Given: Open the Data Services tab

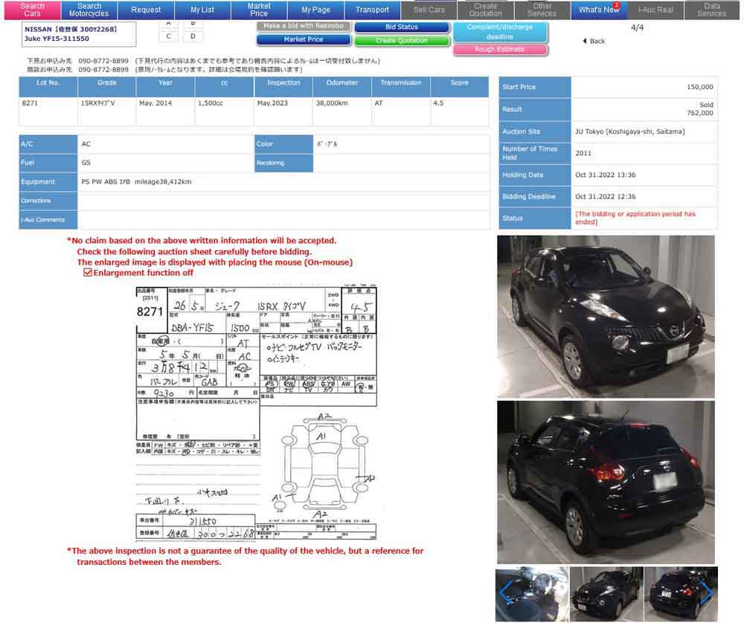Looking at the screenshot, I should click(x=712, y=10).
